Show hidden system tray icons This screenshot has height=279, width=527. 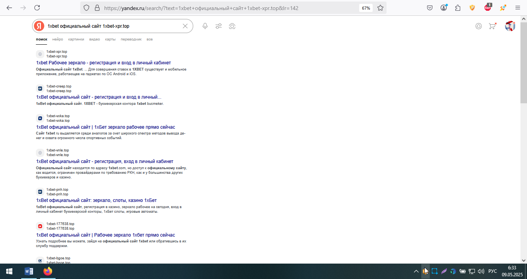click(416, 271)
